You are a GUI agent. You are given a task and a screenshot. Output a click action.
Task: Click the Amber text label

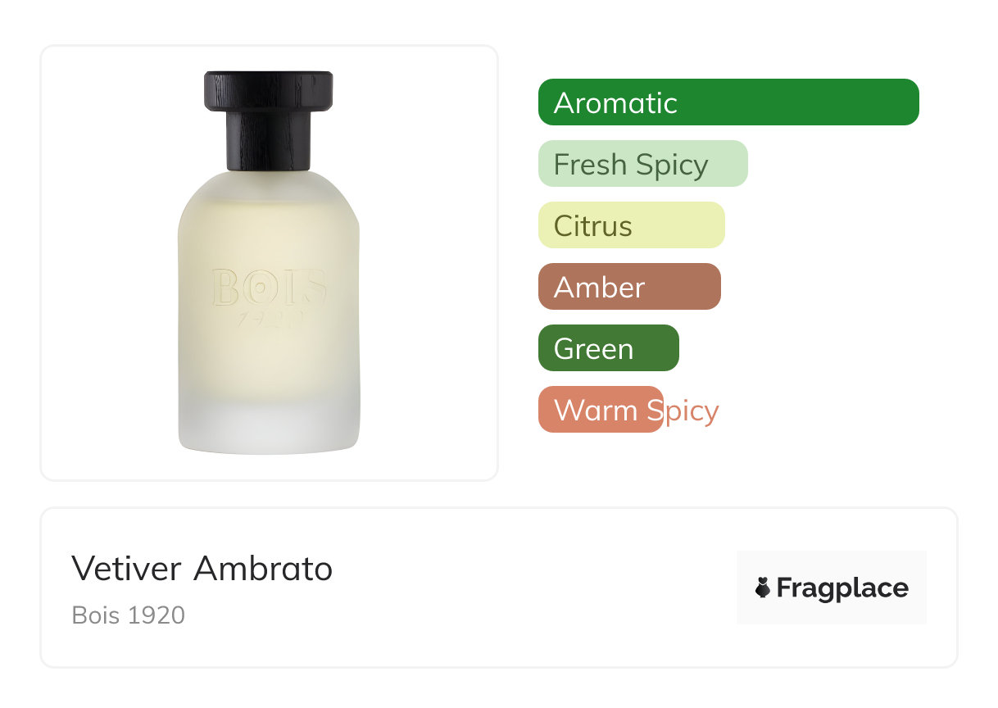point(599,288)
